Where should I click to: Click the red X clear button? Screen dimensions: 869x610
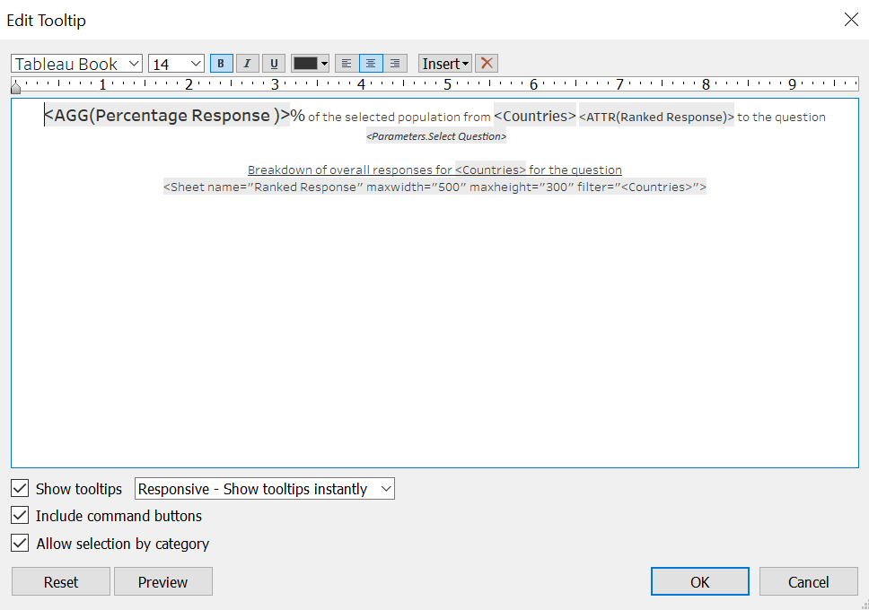point(487,64)
